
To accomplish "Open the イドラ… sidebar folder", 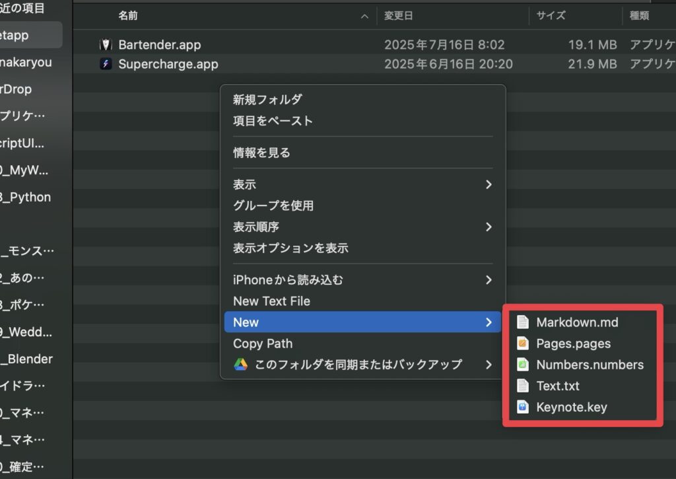I will click(22, 386).
